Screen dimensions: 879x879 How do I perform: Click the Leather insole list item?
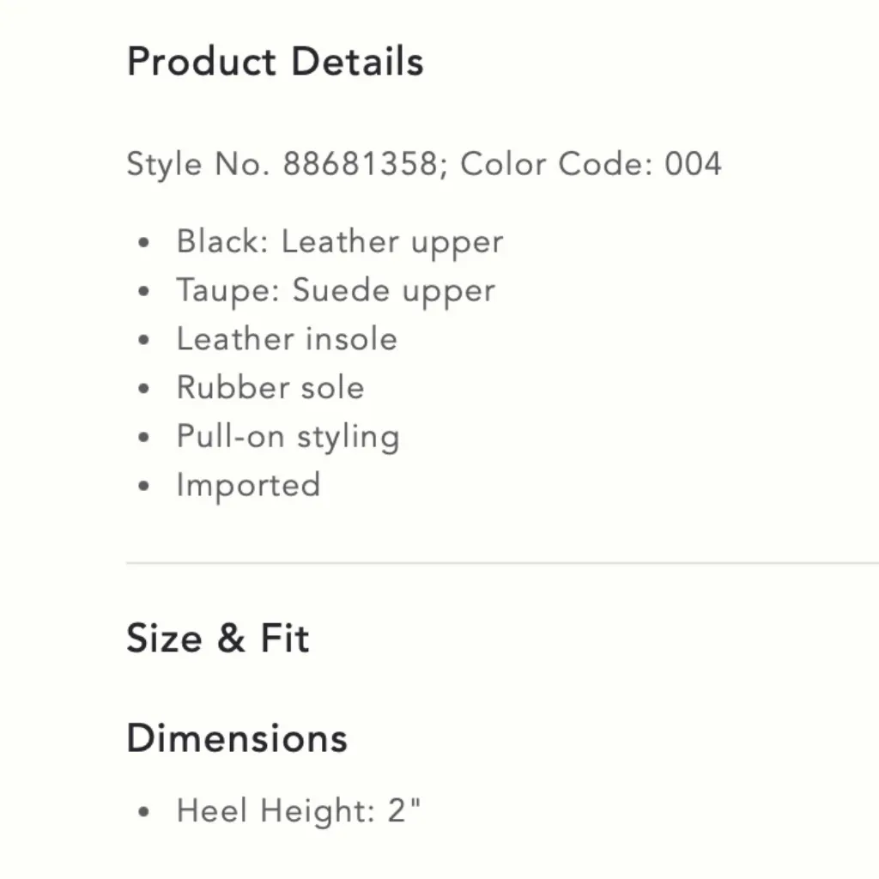(x=287, y=339)
